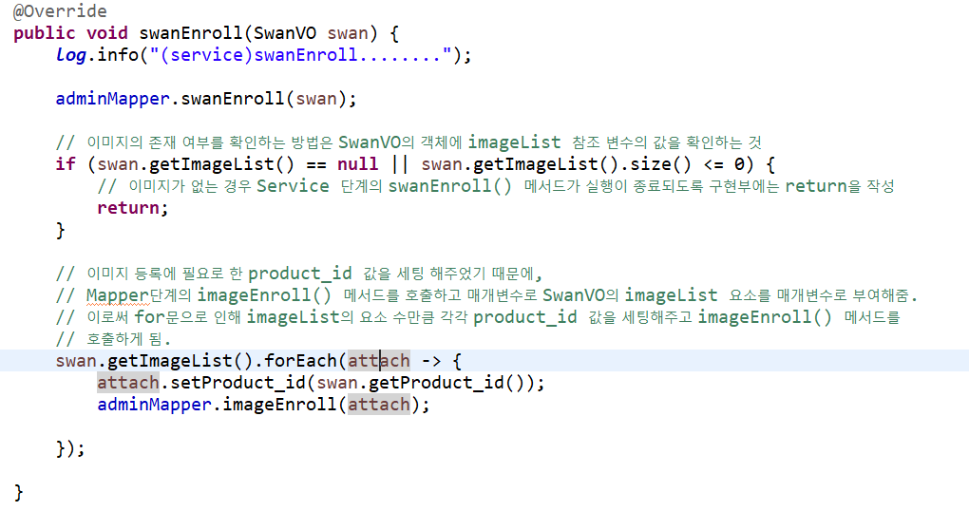Screen dimensions: 969x511
Task: Click the adminMapper.swanEnroll(swan) statement
Action: point(206,99)
